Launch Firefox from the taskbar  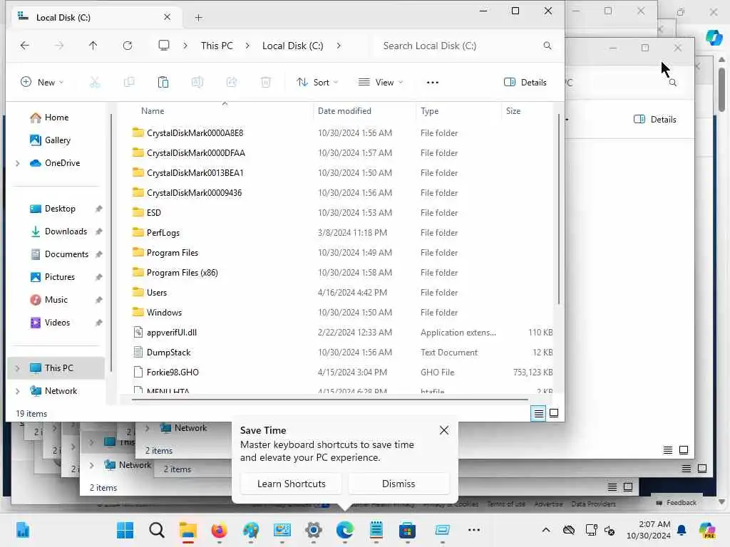pos(220,530)
